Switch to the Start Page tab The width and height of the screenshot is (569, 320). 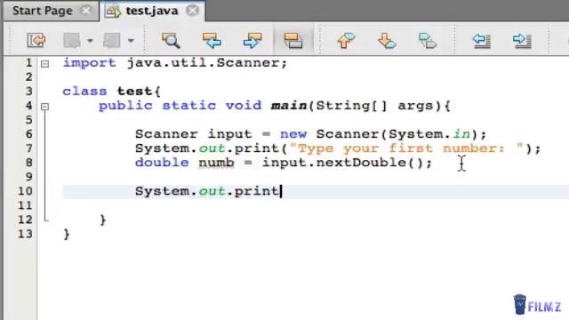pyautogui.click(x=43, y=11)
